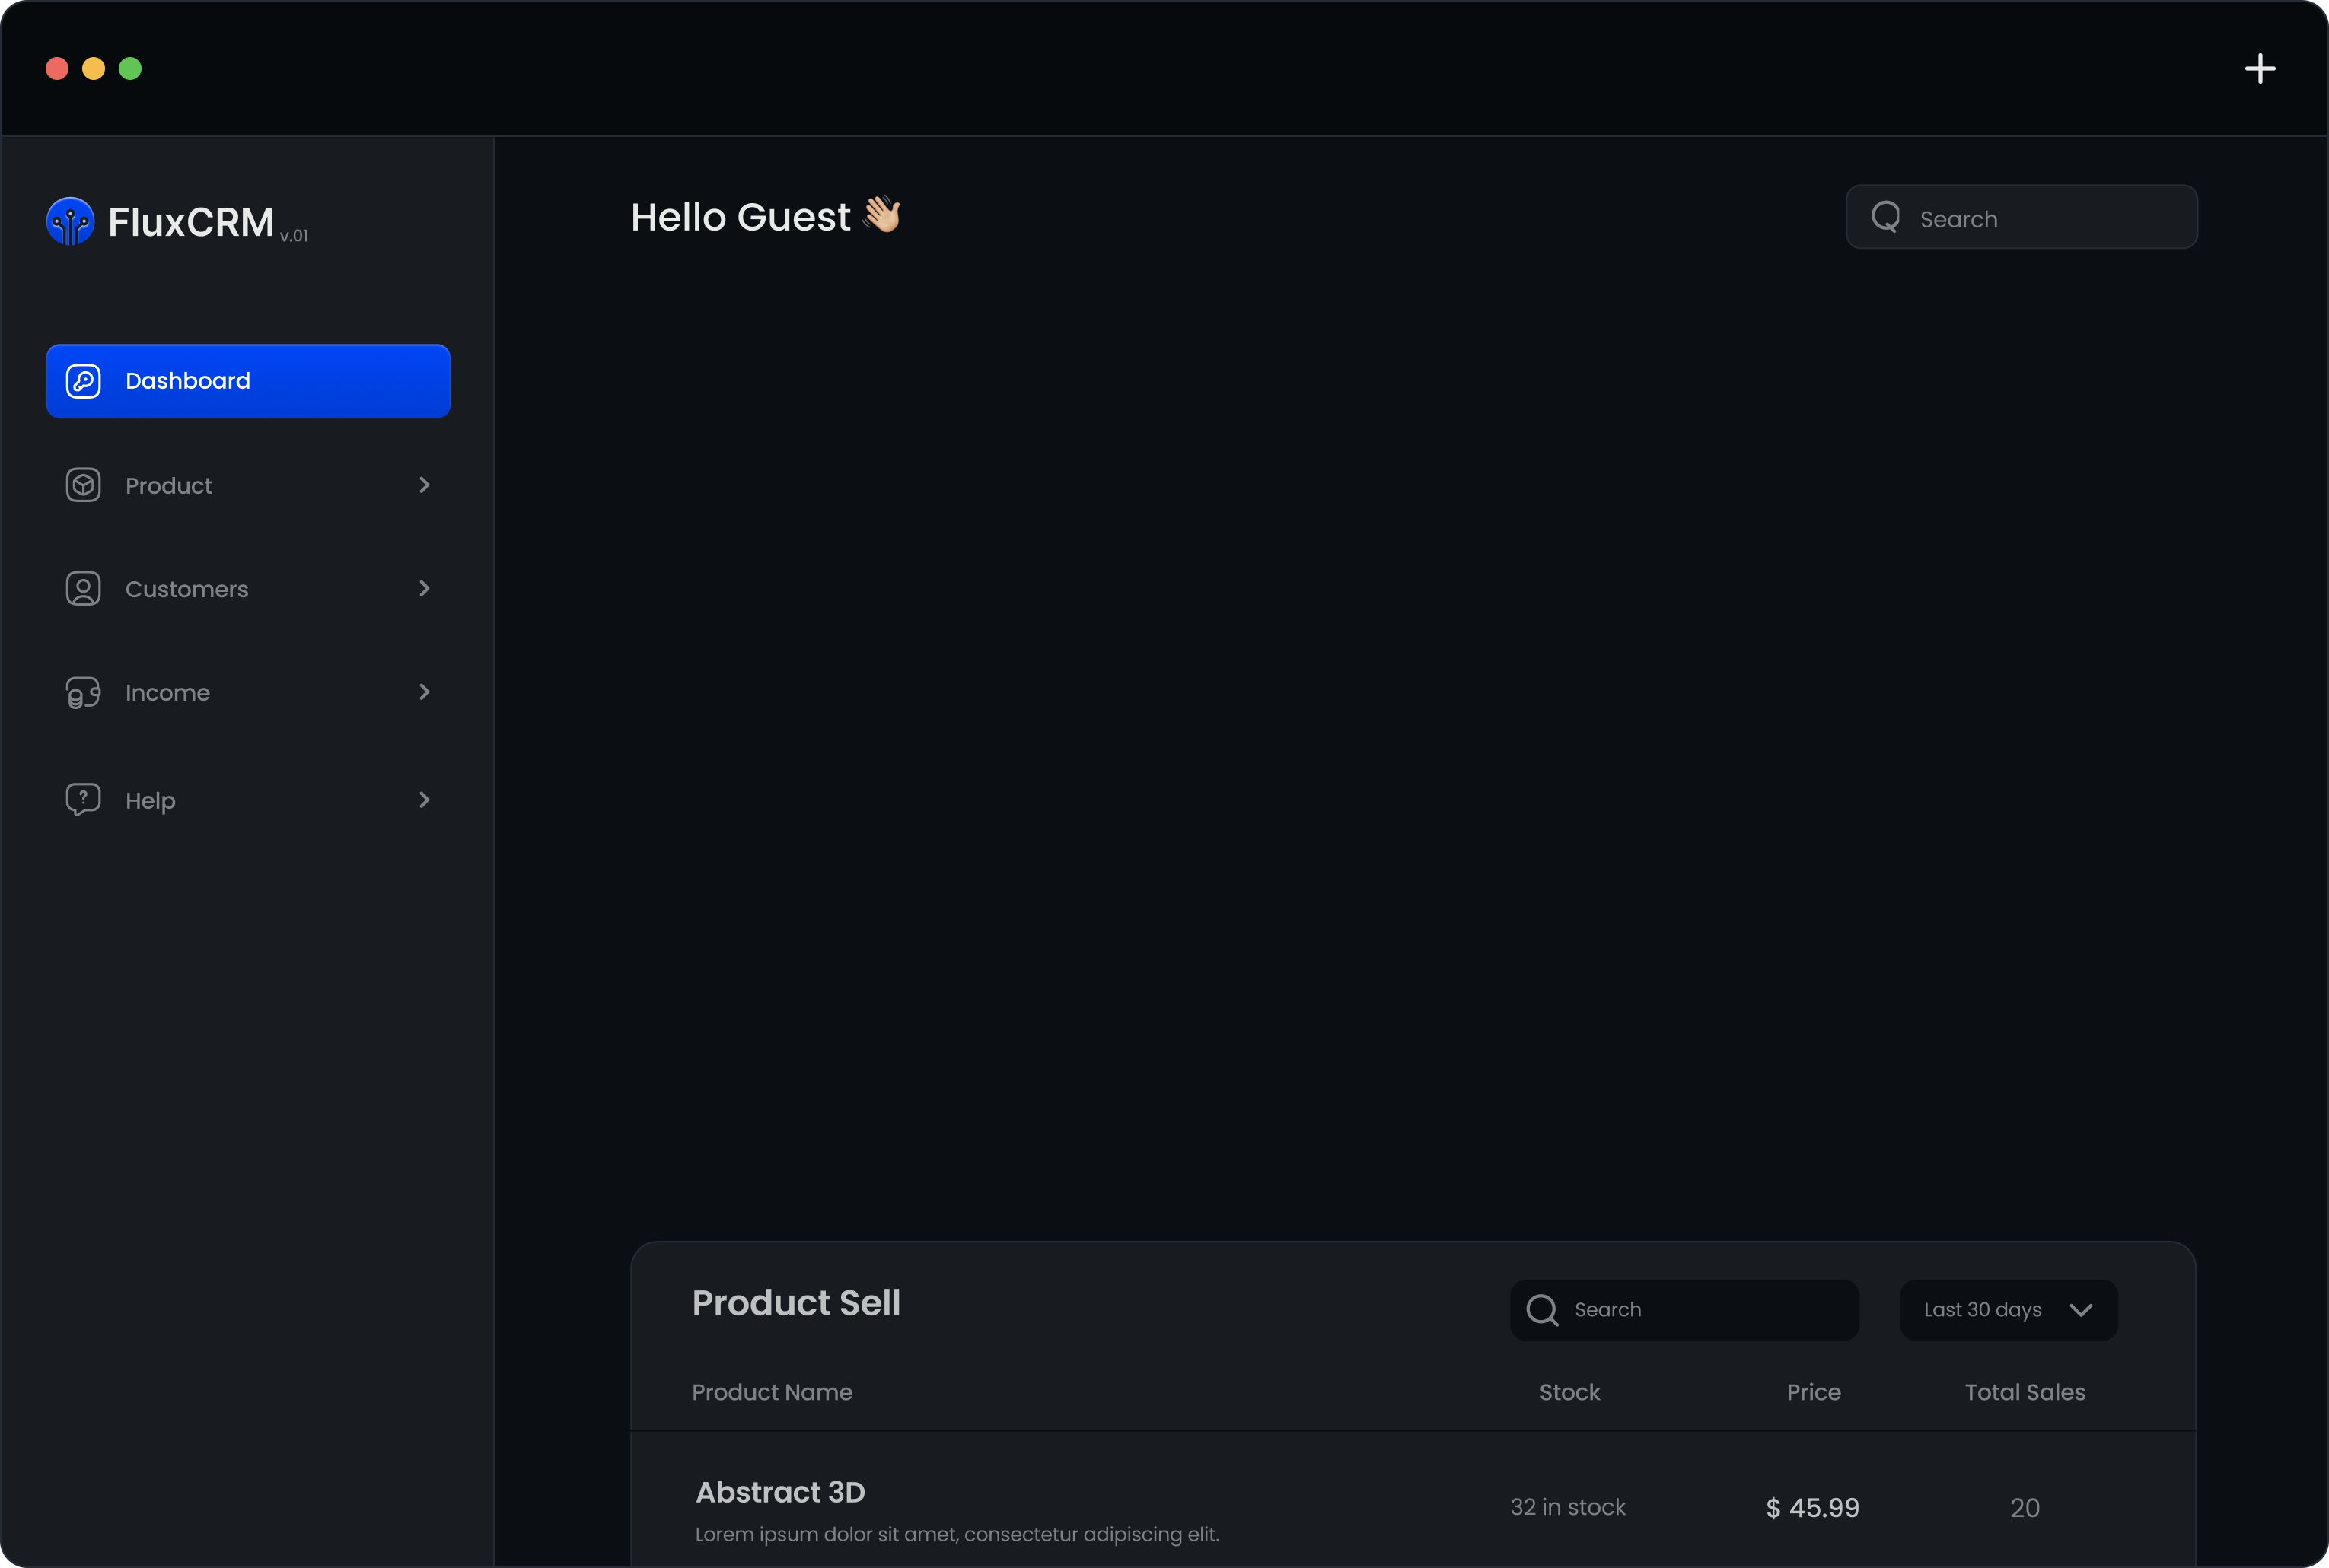The image size is (2329, 1568).
Task: Open the Last 30 days dropdown
Action: [2008, 1310]
